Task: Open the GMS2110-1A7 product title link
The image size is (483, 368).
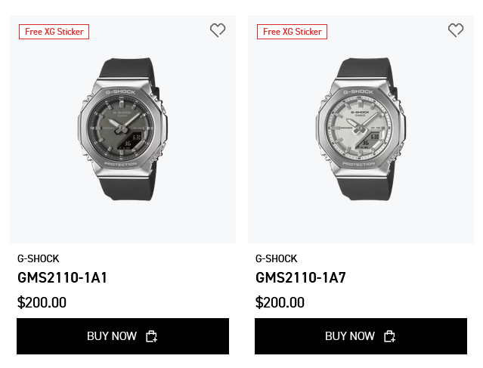Action: click(x=301, y=277)
